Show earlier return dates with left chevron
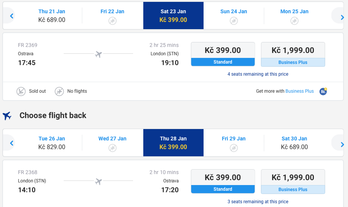 (x=11, y=143)
